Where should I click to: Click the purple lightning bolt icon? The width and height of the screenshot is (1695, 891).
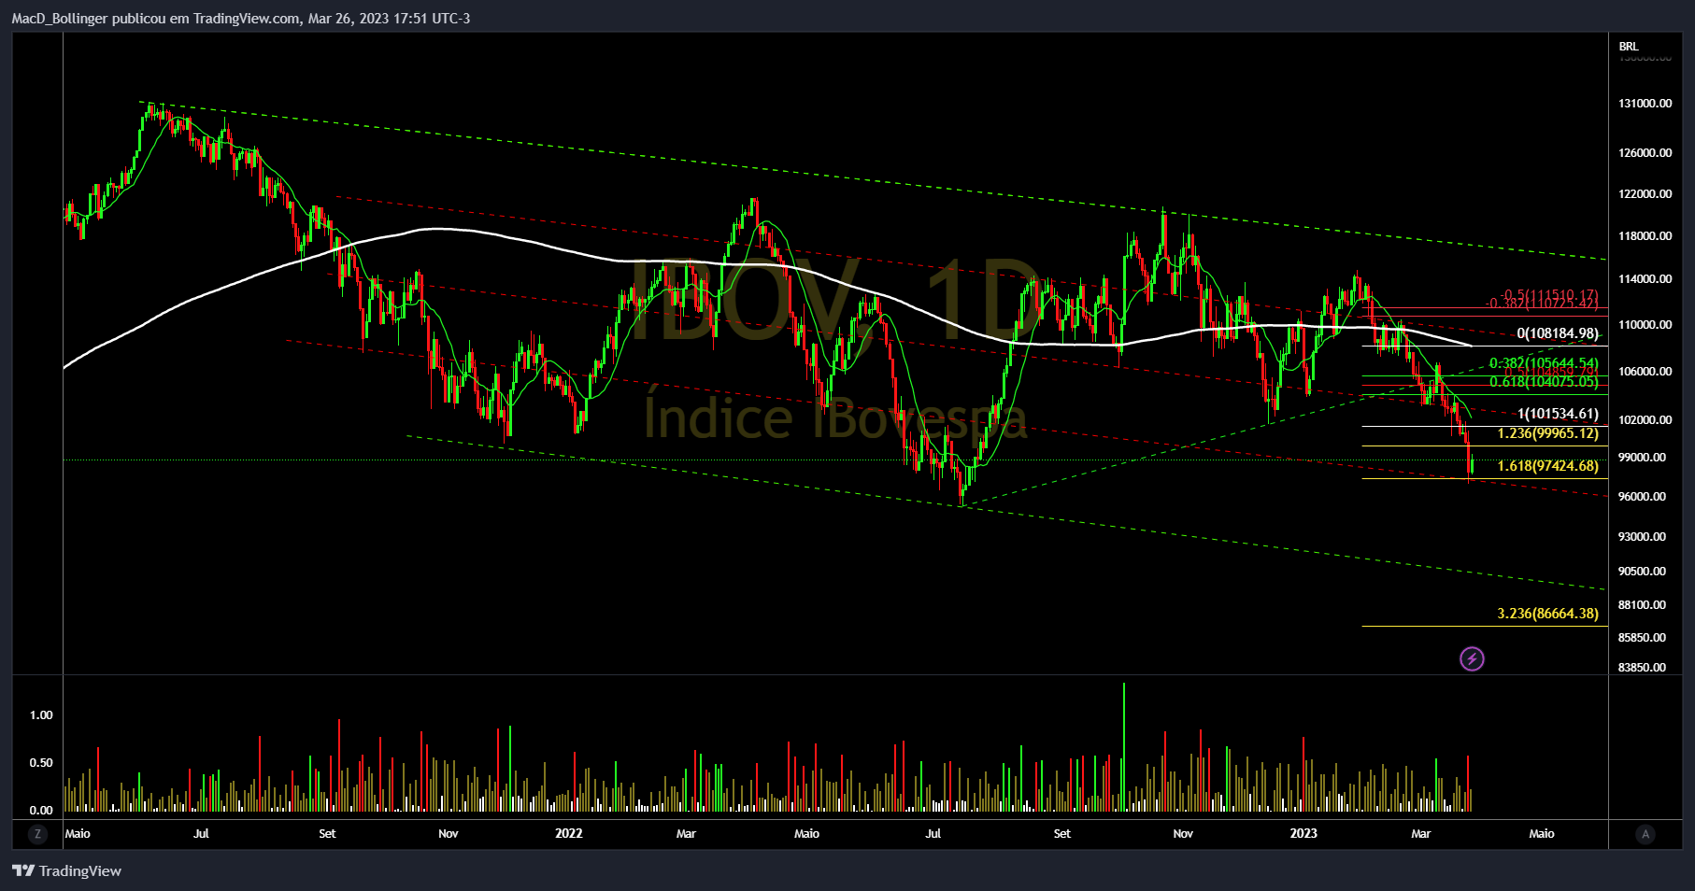tap(1472, 659)
